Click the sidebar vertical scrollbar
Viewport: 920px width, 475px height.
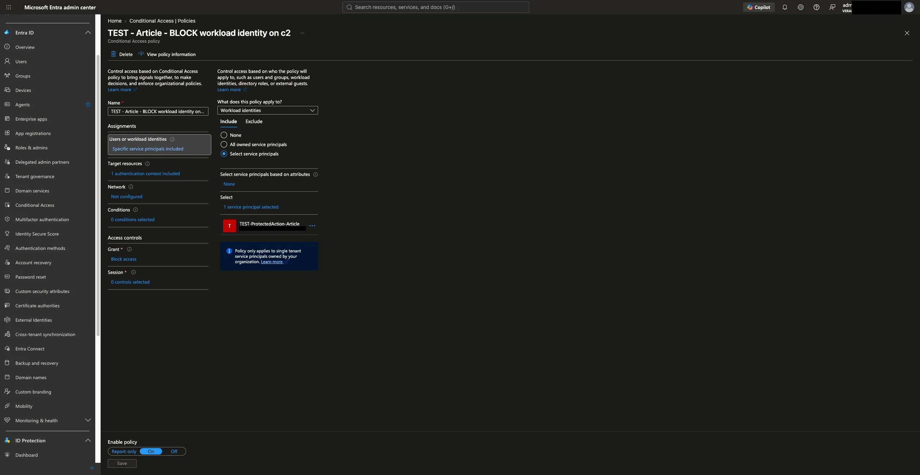coord(98,196)
